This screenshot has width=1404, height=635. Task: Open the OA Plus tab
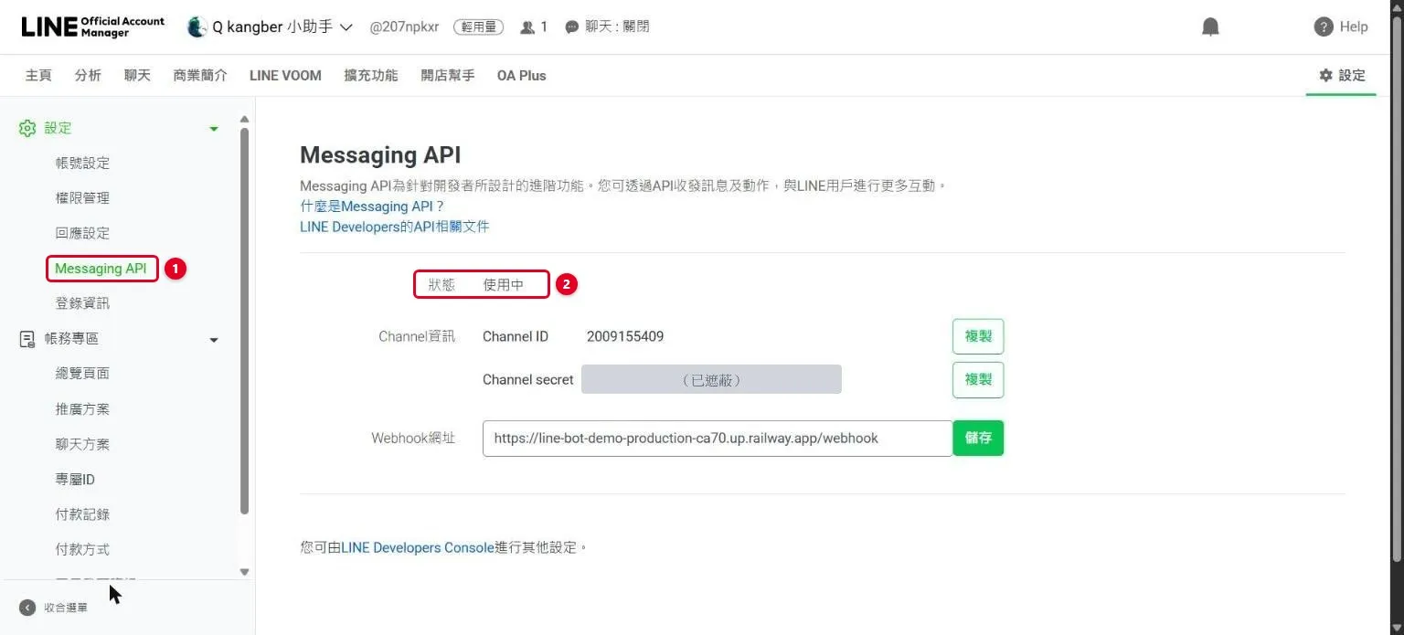click(521, 76)
